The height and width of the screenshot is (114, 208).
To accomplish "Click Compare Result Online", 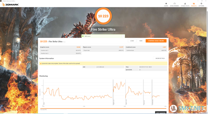I will tap(156, 41).
